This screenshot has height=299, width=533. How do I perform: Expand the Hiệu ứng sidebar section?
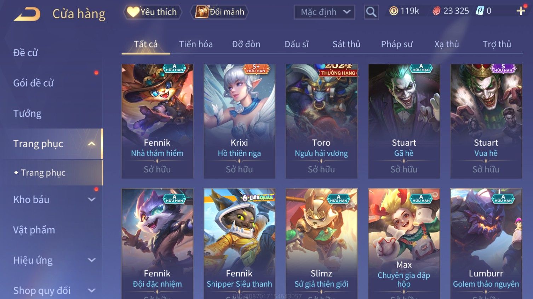tap(92, 260)
